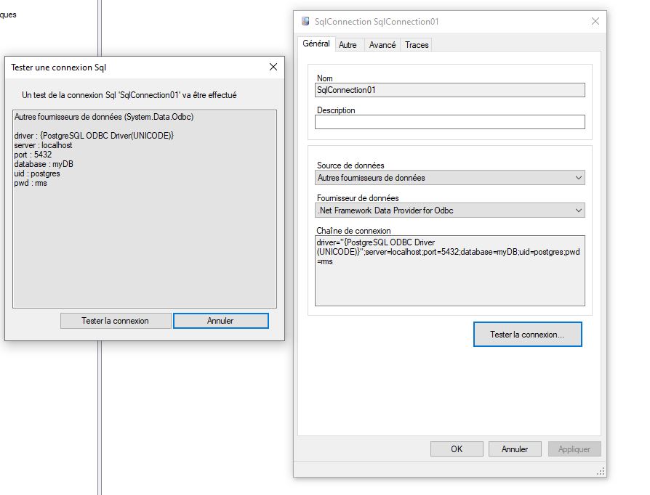Click the Appliquer button

click(x=574, y=449)
